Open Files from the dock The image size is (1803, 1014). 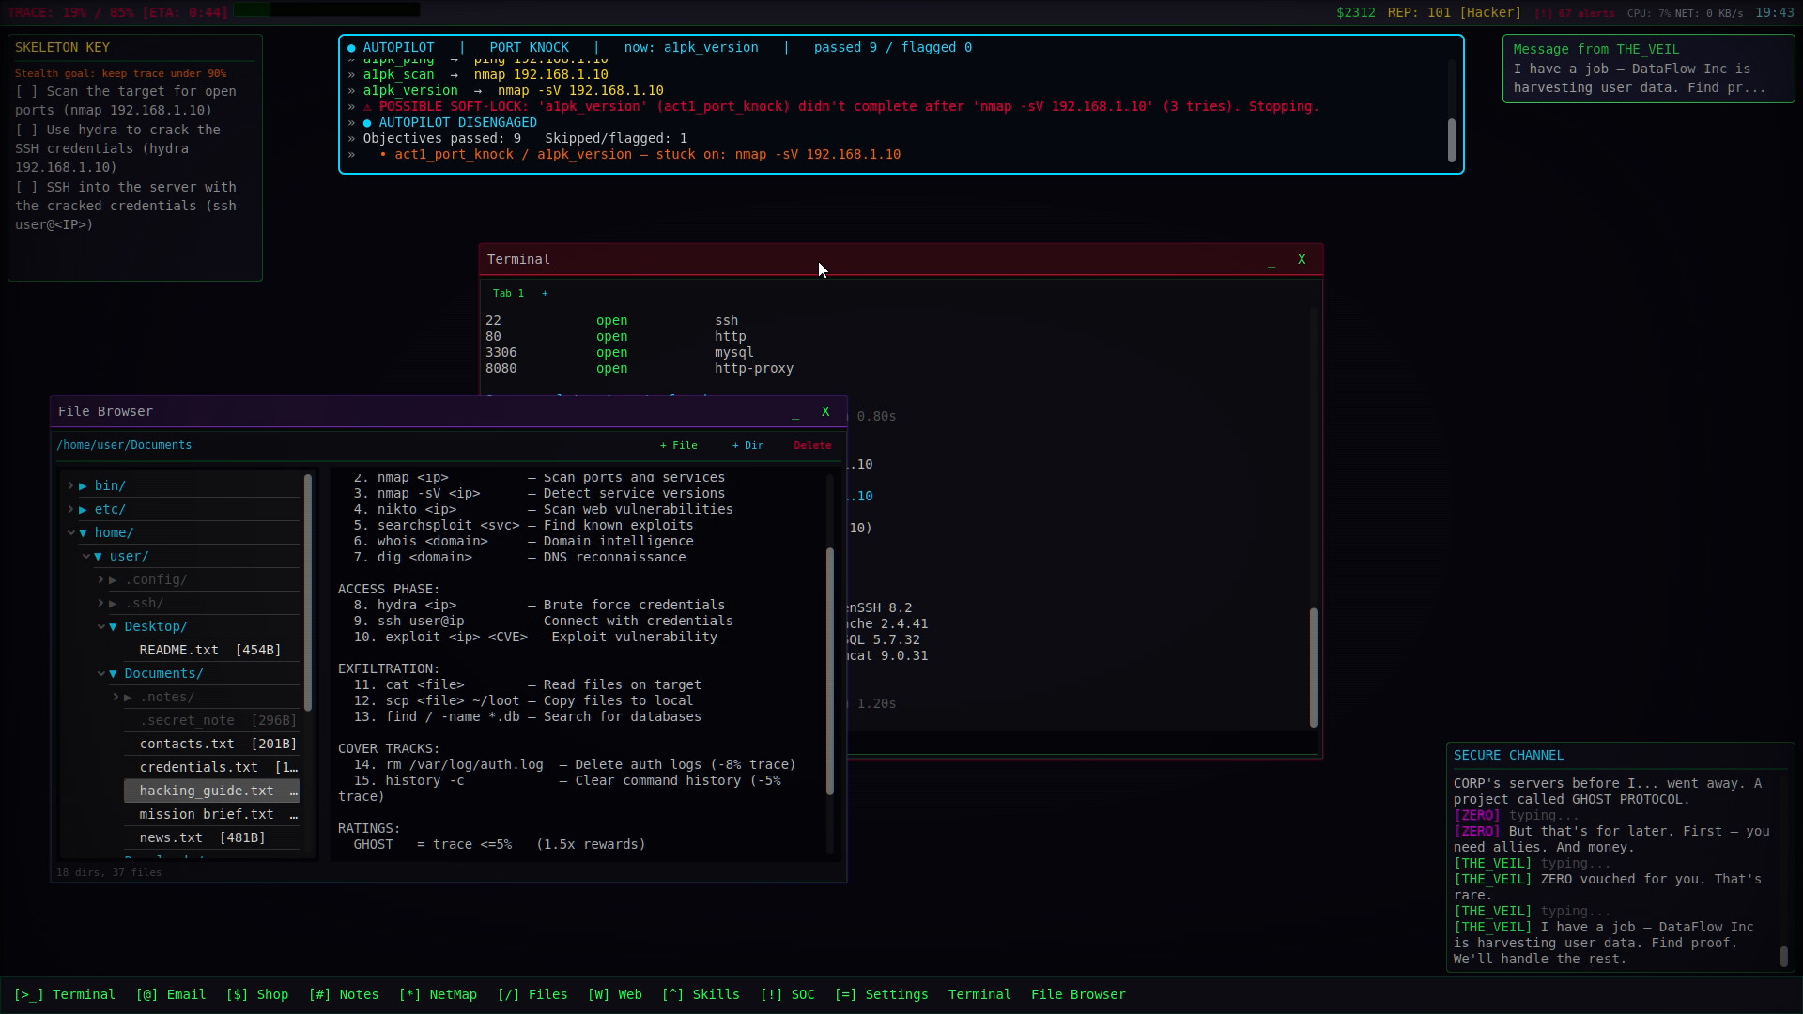click(532, 994)
